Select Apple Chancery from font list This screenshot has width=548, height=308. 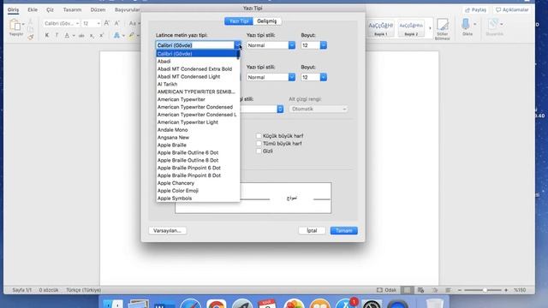pyautogui.click(x=176, y=183)
